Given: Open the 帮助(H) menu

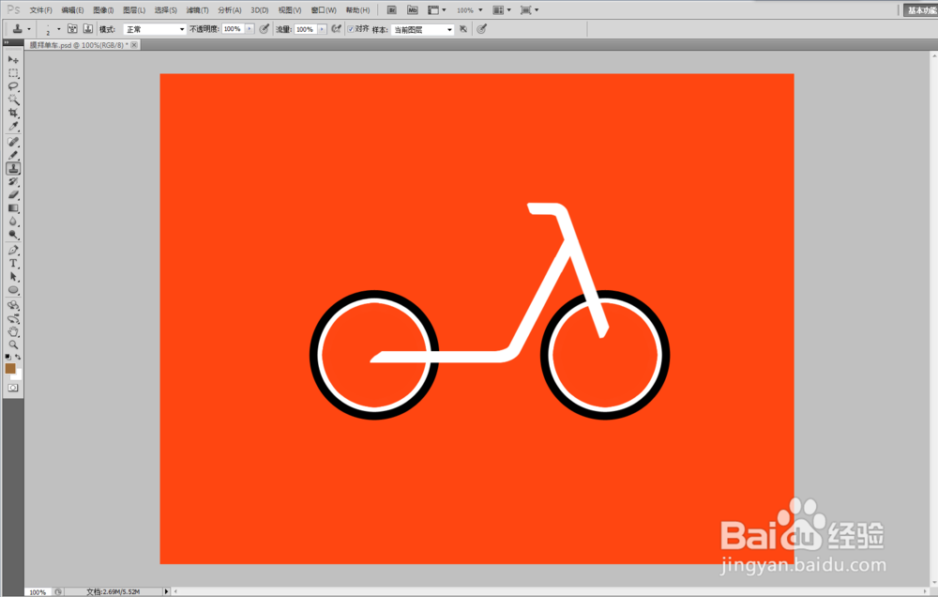Looking at the screenshot, I should (x=357, y=10).
